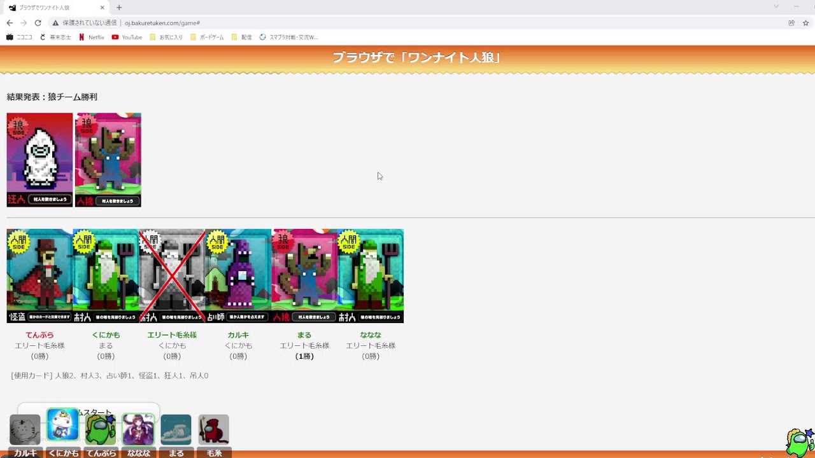Click the green player name エリート毛糸様
Screen dimensions: 815x458
tap(172, 335)
